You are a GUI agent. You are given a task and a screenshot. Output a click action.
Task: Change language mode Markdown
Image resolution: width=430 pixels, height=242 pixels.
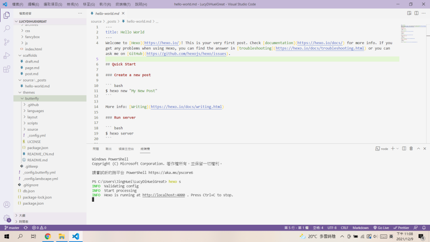click(360, 228)
